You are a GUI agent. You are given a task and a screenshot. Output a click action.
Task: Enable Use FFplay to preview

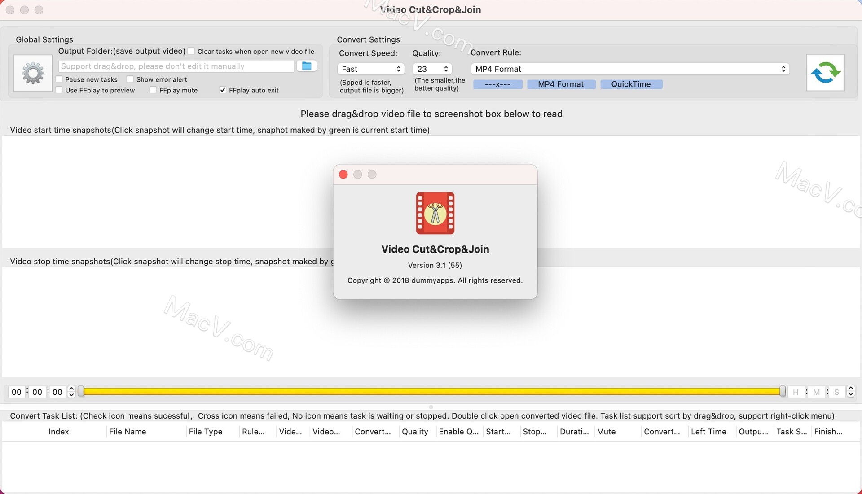click(x=59, y=90)
